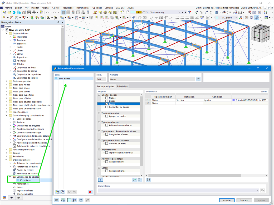Click the help icon at dialog bottom

56,200
